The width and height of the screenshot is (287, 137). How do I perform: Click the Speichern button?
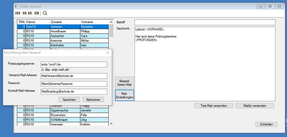pyautogui.click(x=69, y=100)
